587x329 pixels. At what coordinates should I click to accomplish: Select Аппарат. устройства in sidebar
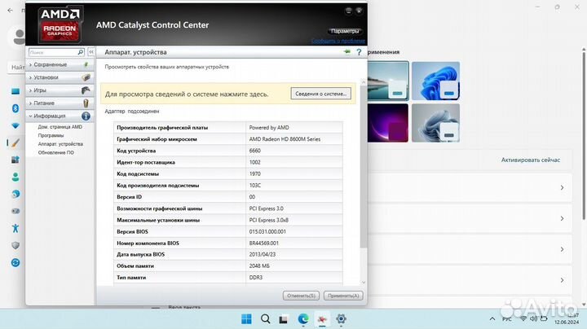[60, 144]
